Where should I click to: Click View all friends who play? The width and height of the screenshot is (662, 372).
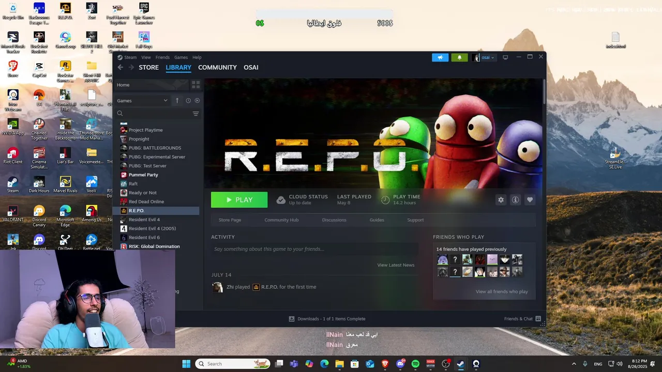[502, 291]
